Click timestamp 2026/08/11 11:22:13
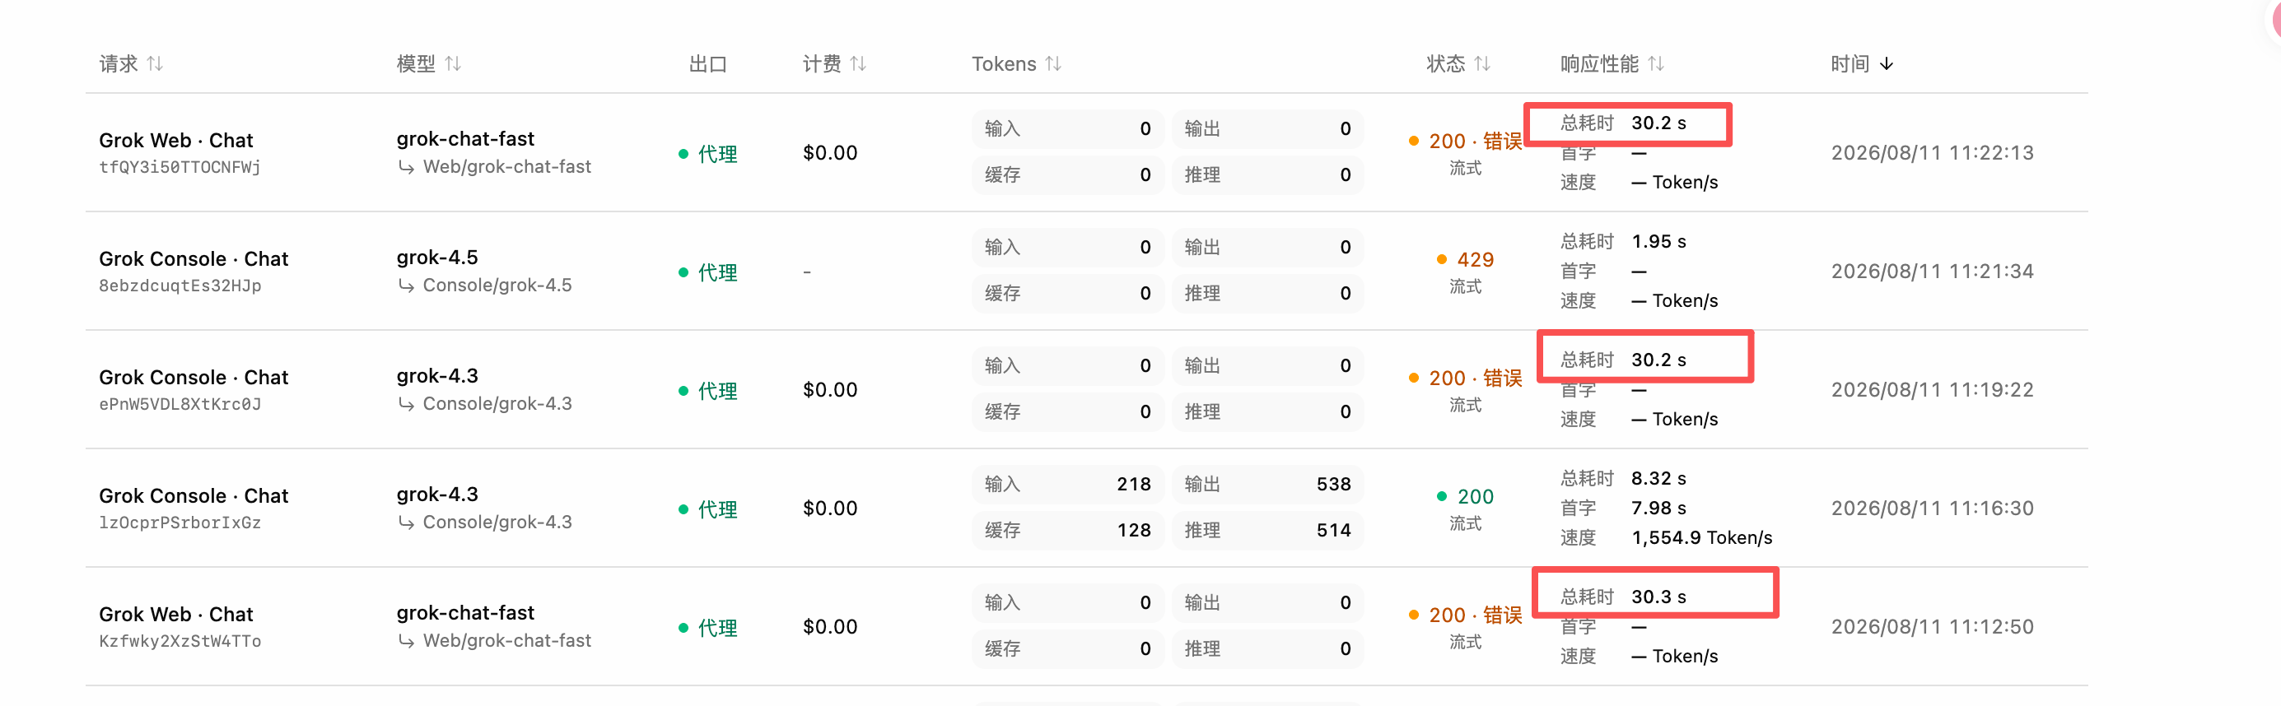This screenshot has height=706, width=2281. 1932,153
